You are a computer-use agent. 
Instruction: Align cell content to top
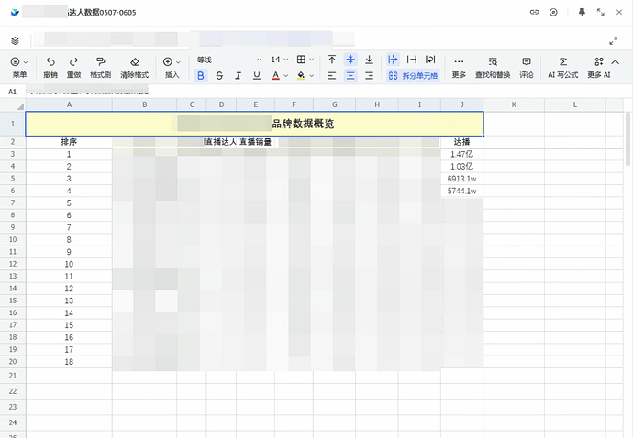coord(332,60)
